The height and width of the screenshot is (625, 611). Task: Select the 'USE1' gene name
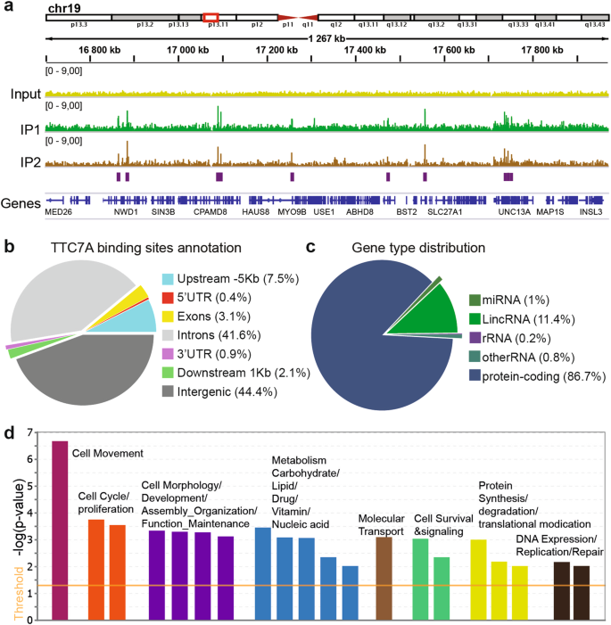click(x=324, y=212)
